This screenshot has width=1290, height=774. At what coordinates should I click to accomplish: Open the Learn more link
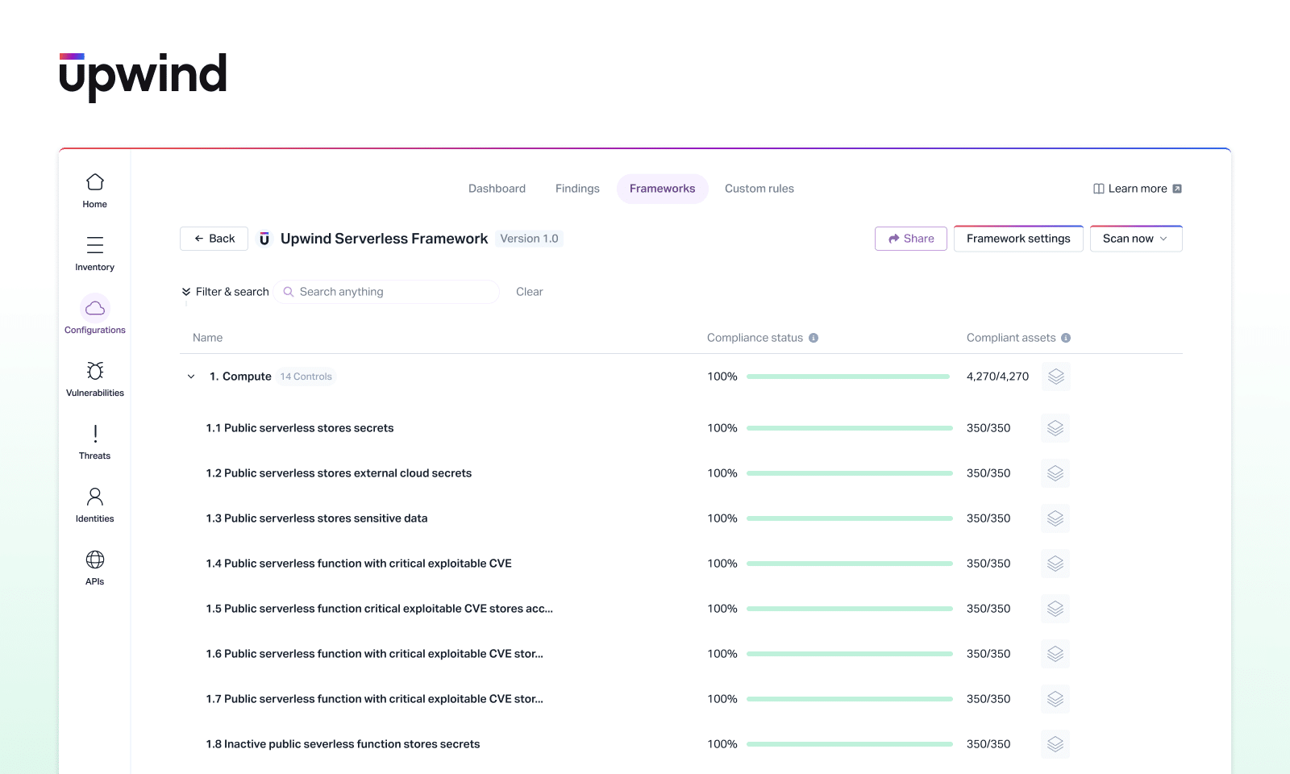pyautogui.click(x=1137, y=189)
